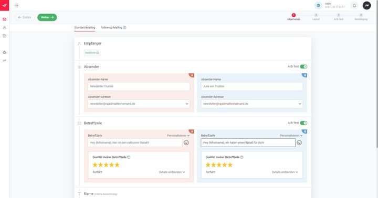
Task: Click Absender-Name field containing Newsletter Trustee
Action: point(139,86)
